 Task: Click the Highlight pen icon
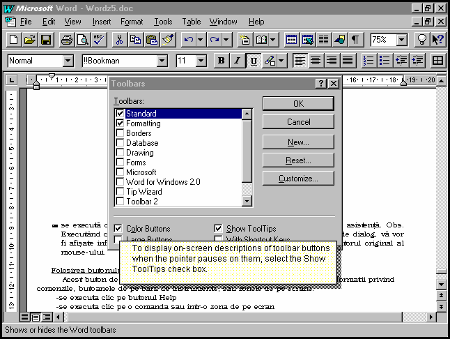coord(270,61)
